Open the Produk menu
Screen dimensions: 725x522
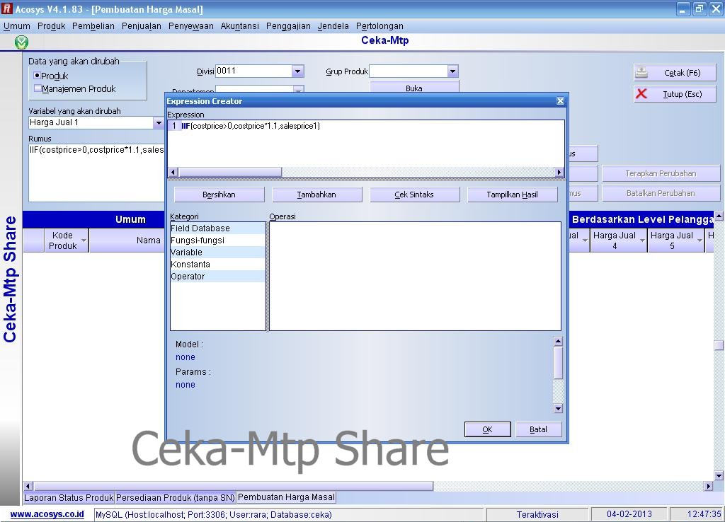click(x=51, y=26)
